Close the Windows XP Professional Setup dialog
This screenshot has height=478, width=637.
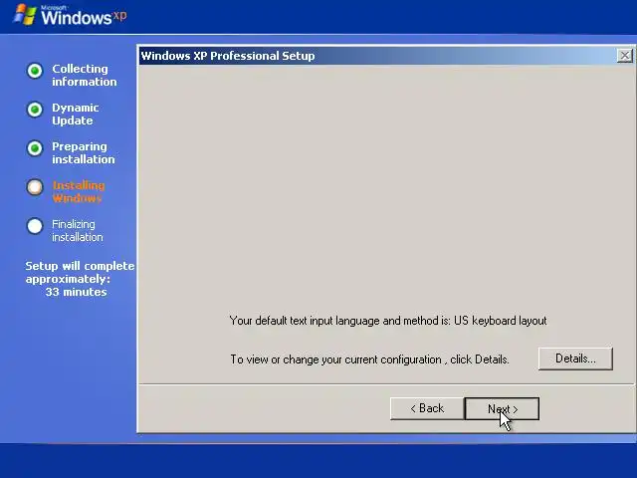[x=624, y=56]
